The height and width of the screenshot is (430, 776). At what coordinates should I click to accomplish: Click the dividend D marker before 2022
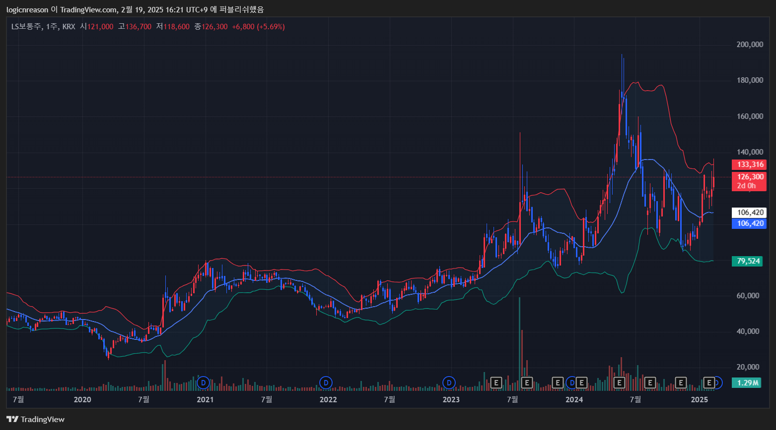point(326,382)
